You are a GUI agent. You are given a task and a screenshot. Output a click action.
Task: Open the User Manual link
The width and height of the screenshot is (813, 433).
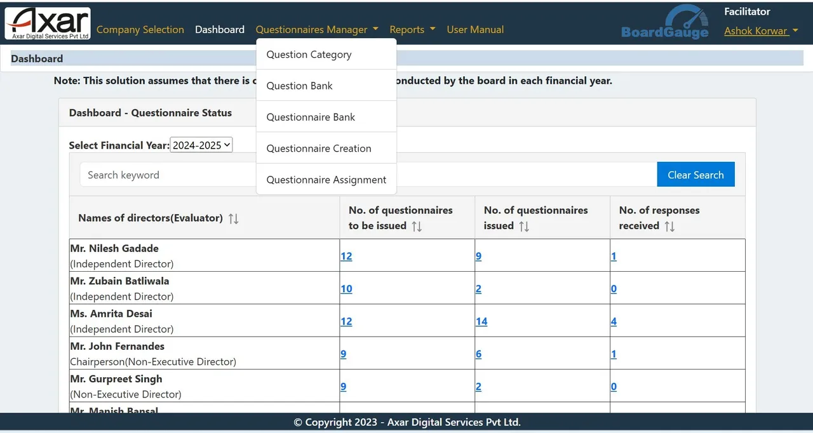click(475, 29)
